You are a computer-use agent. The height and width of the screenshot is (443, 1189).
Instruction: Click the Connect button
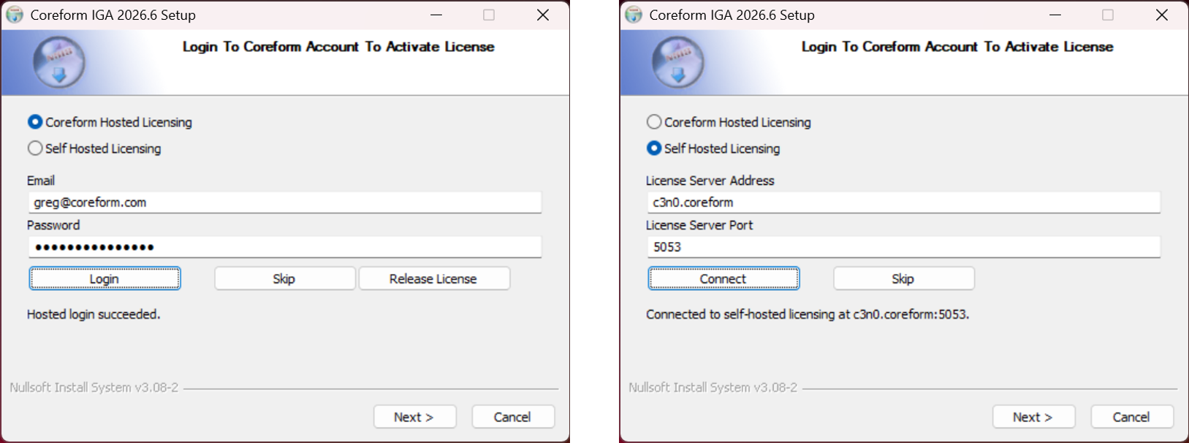pos(723,279)
